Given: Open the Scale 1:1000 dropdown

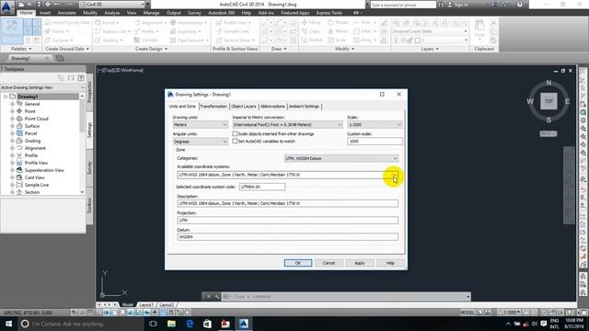Looking at the screenshot, I should (375, 125).
